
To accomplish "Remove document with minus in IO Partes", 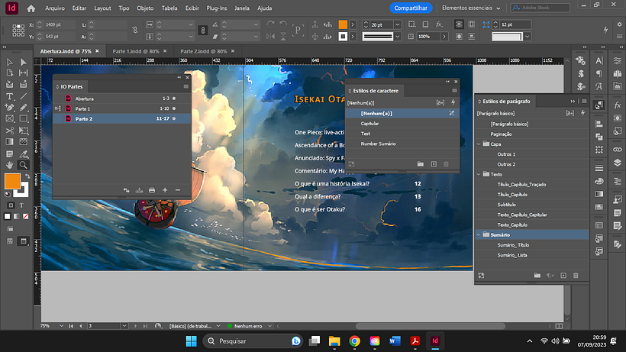I will [x=178, y=190].
